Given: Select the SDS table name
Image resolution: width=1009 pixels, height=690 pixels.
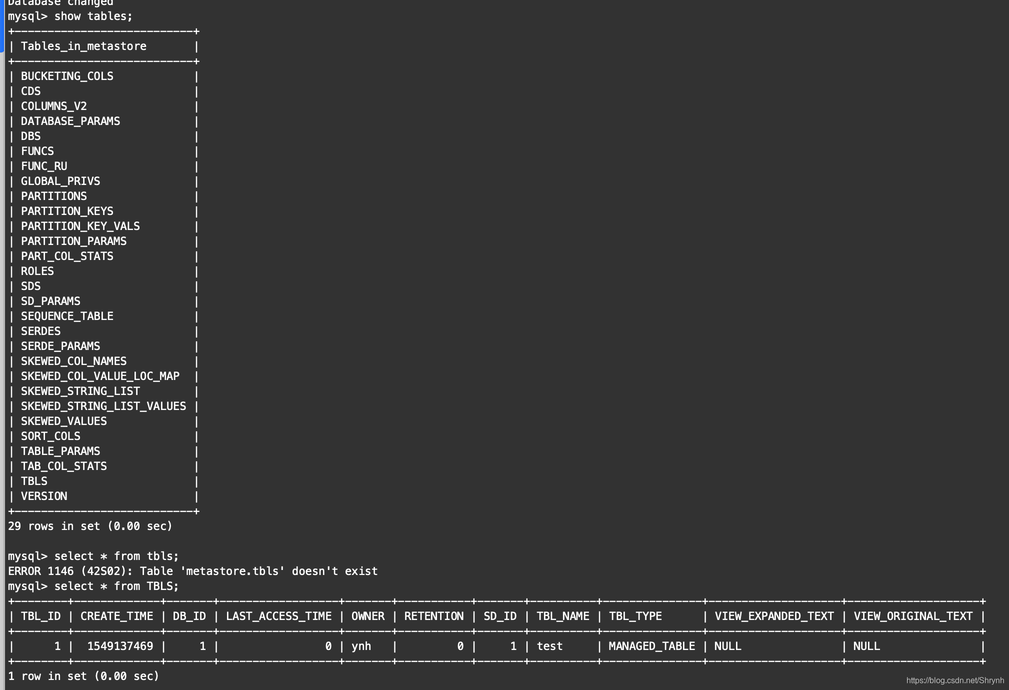Looking at the screenshot, I should (x=30, y=286).
